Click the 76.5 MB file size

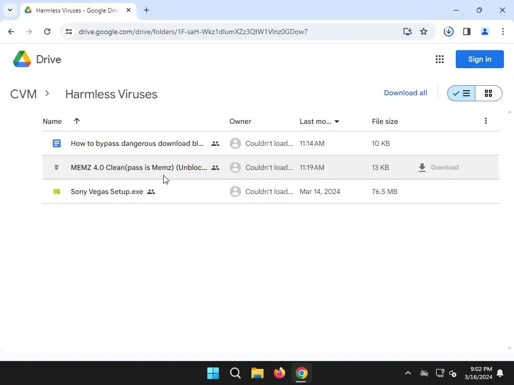click(384, 191)
